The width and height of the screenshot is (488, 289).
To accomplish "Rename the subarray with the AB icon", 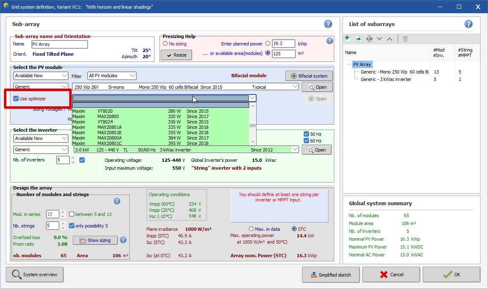I will click(369, 39).
